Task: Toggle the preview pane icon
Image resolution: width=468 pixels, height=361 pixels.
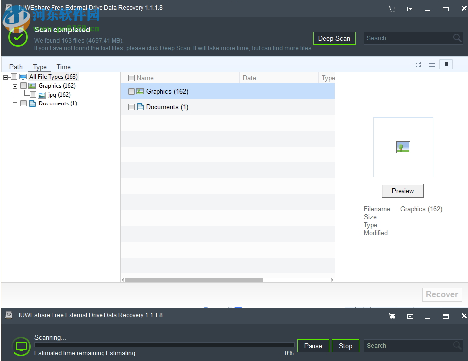Action: [445, 64]
